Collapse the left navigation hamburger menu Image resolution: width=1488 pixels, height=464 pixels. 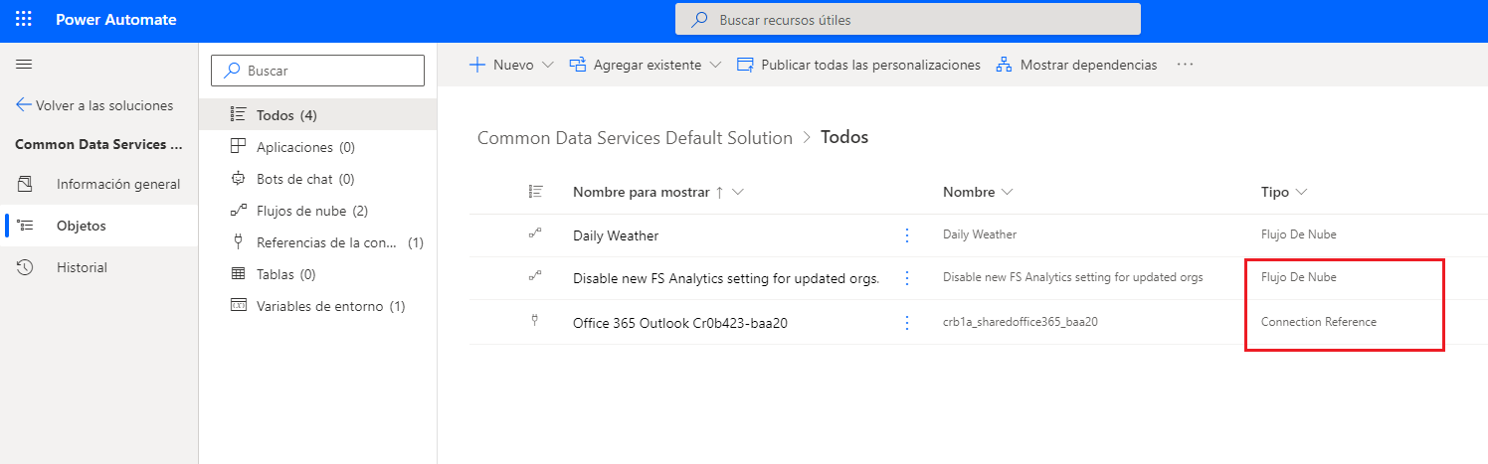[24, 65]
